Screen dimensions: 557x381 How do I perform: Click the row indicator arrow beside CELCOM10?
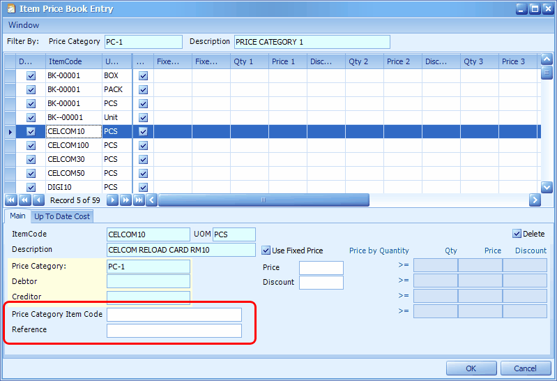tap(10, 132)
